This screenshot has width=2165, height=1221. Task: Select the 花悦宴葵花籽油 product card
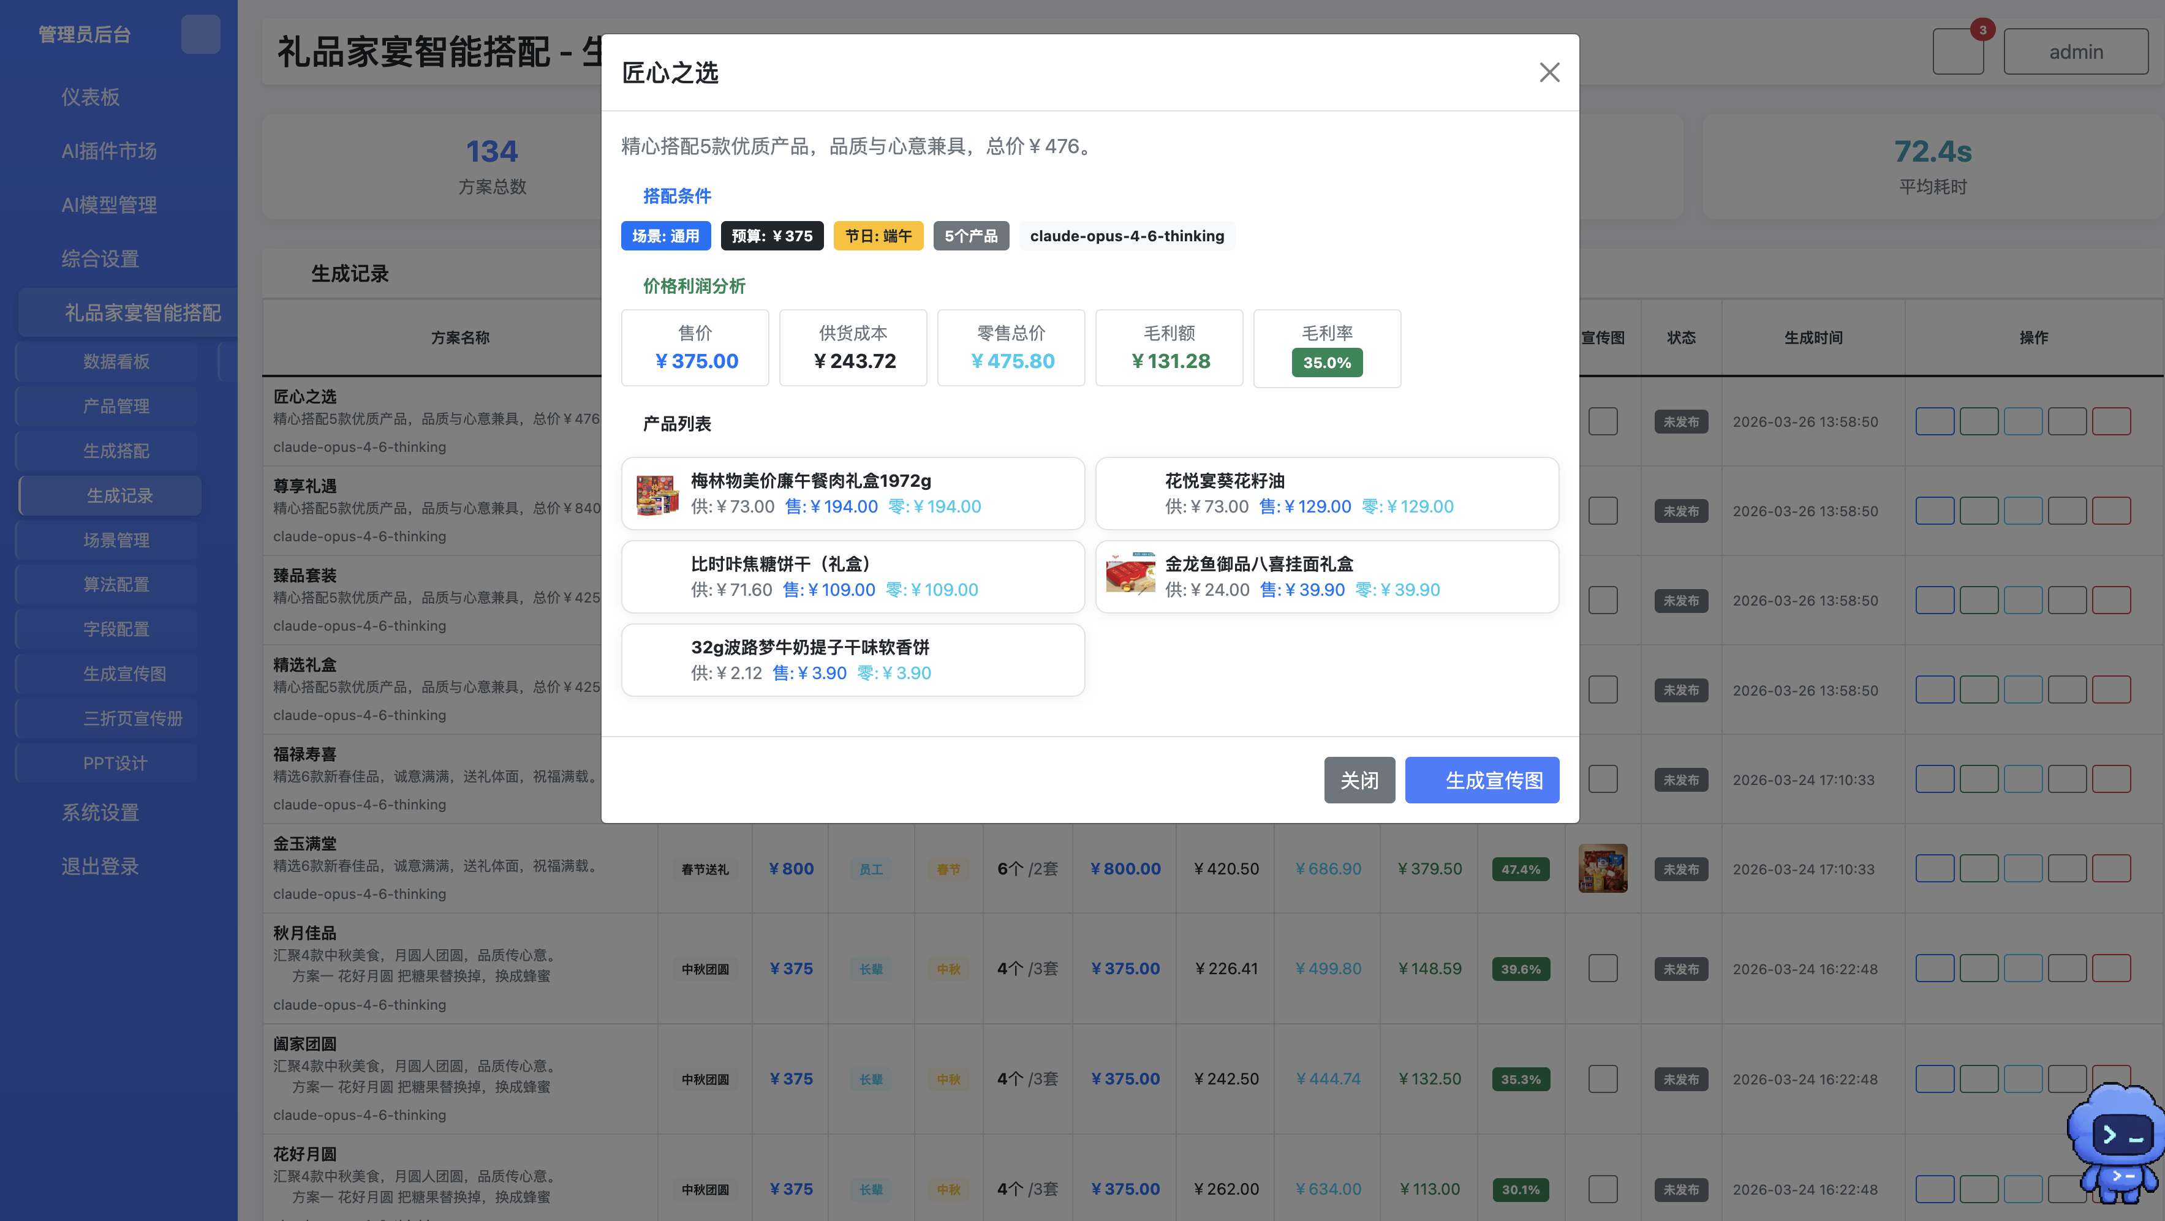tap(1327, 494)
